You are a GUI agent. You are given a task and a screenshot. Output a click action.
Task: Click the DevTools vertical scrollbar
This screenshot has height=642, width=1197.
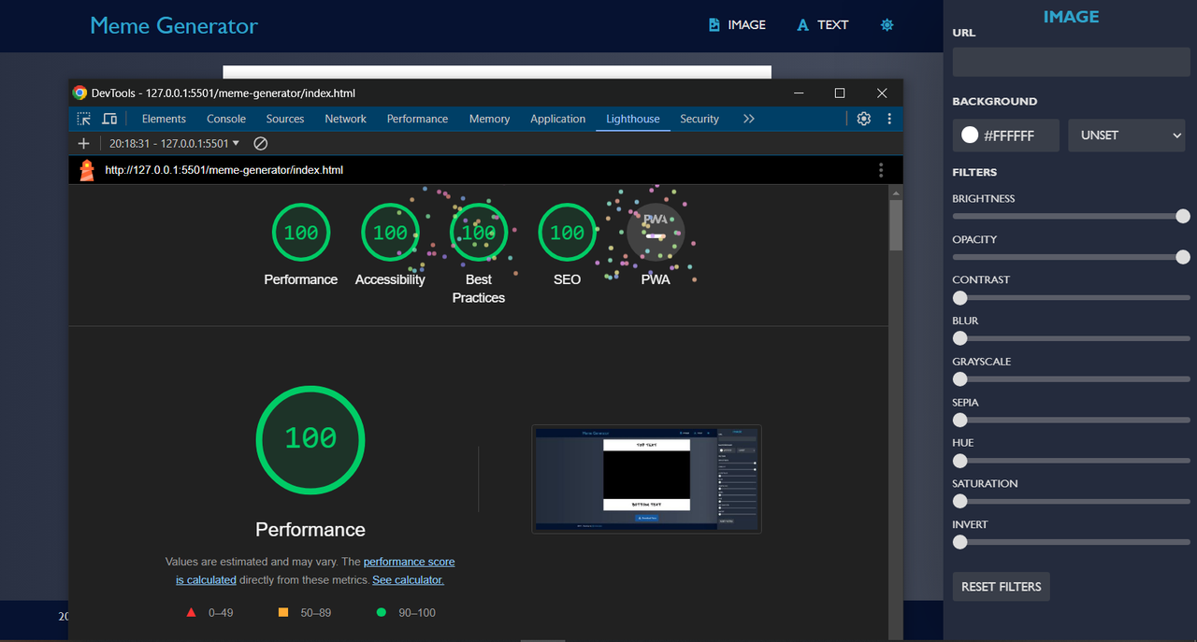[x=896, y=225]
